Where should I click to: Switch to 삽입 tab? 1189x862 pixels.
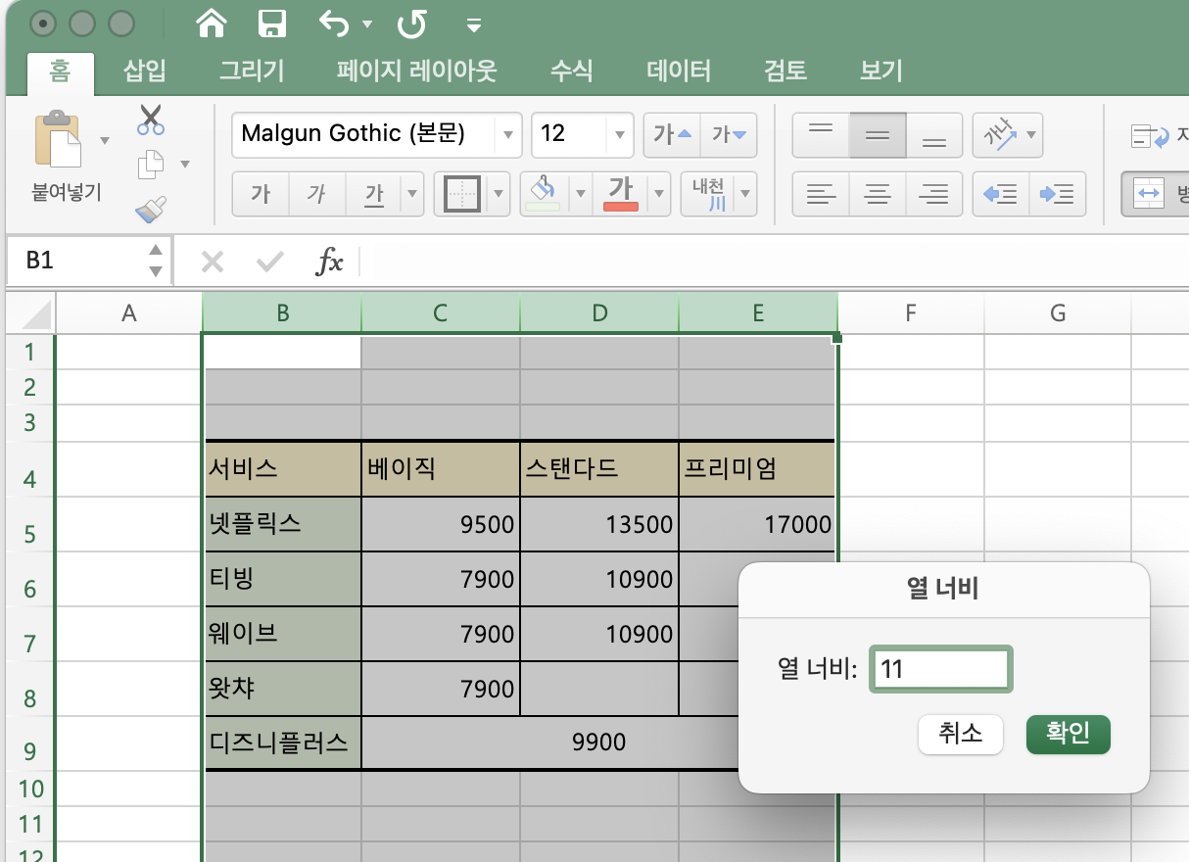tap(145, 71)
